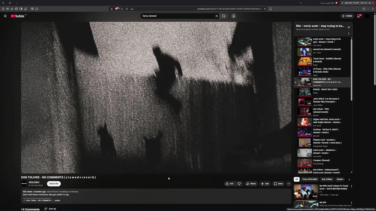Play 'Playboi Carti - location' playlist item
Image resolution: width=376 pixels, height=211 pixels.
[x=322, y=143]
